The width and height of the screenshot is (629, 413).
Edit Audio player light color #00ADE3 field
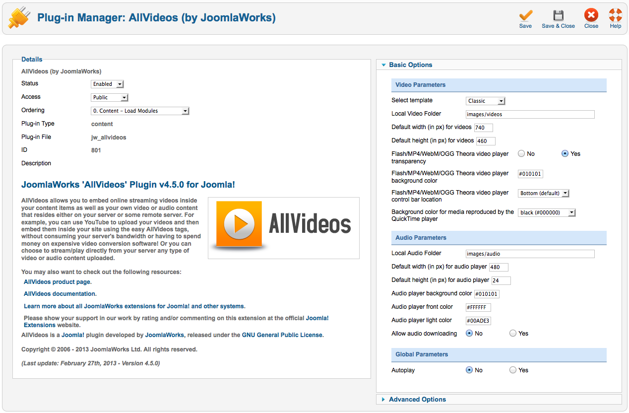coord(479,321)
